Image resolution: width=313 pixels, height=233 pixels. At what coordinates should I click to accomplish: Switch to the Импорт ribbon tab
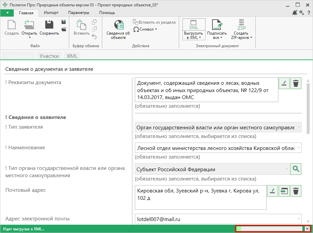point(51,13)
